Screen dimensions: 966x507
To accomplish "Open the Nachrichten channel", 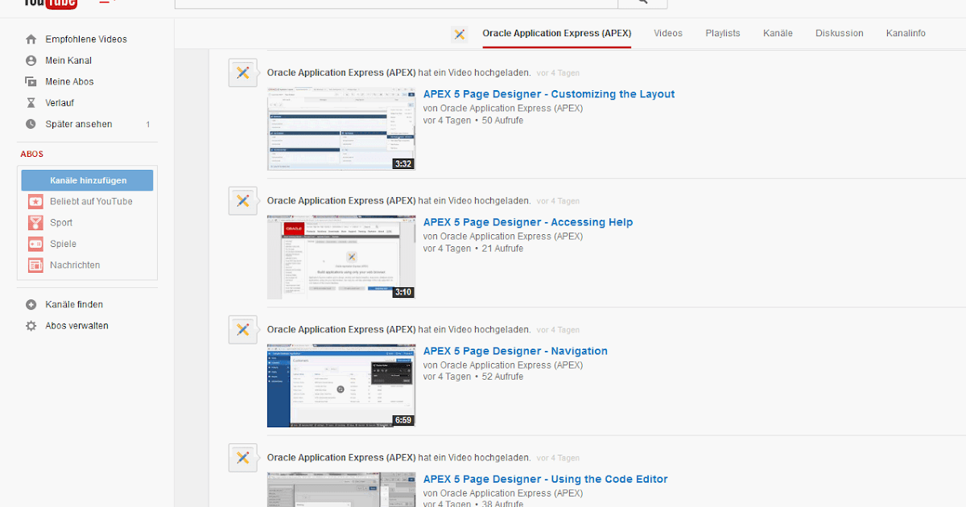I will click(x=75, y=265).
